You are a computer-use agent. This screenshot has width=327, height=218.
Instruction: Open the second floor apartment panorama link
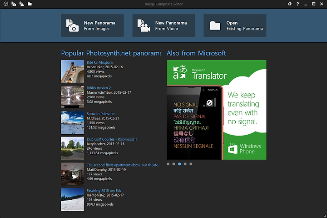coord(124,165)
